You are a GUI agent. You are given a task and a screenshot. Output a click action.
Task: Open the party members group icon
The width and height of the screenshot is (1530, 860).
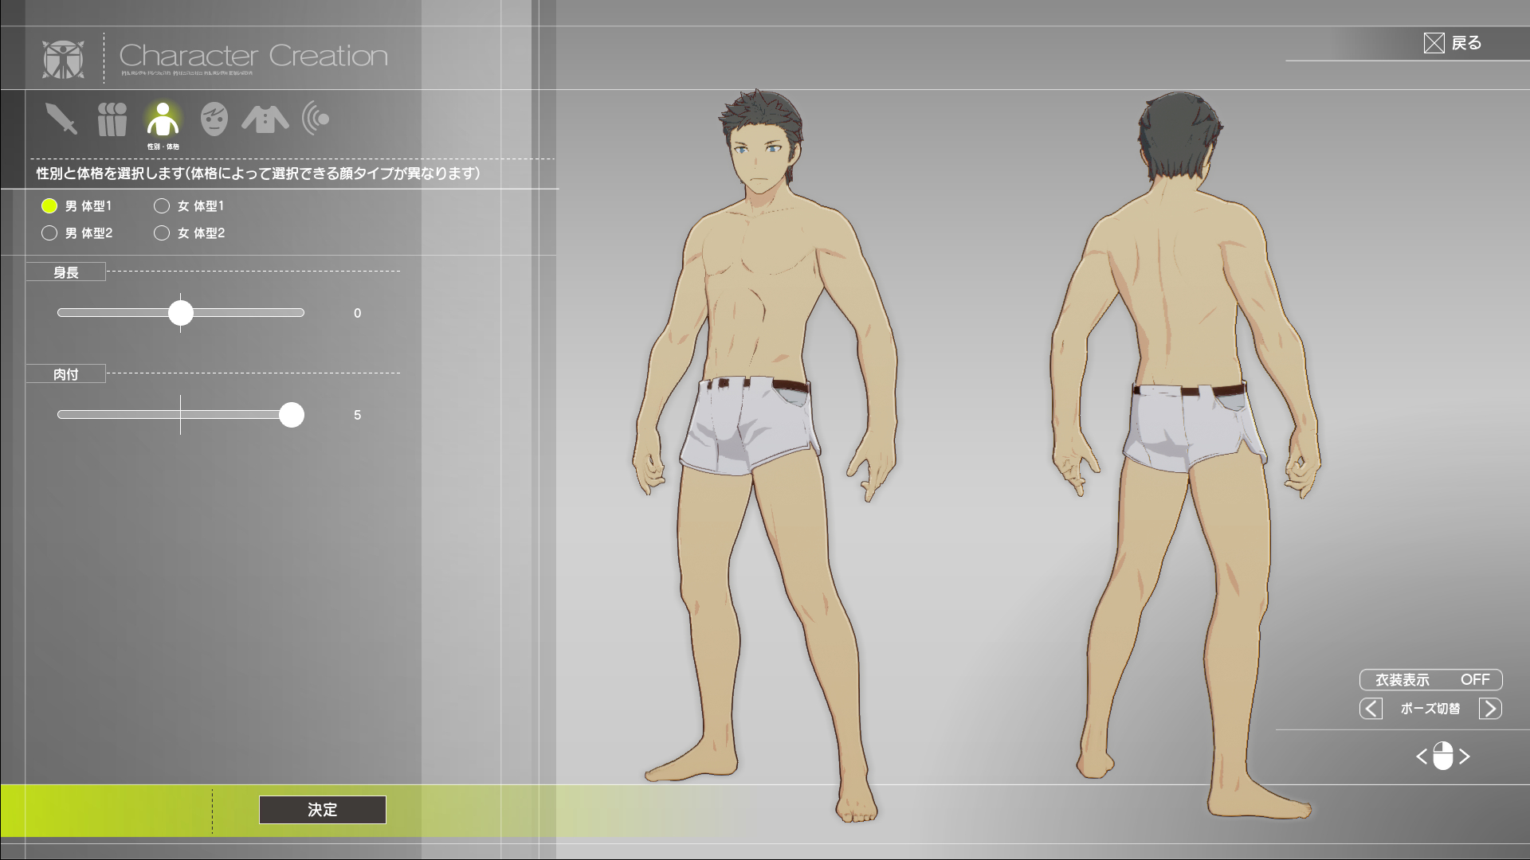click(x=112, y=119)
